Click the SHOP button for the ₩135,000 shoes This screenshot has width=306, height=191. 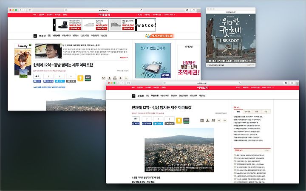(128, 28)
